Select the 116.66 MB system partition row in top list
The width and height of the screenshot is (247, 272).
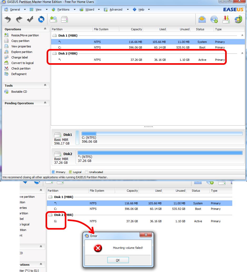(x=148, y=42)
